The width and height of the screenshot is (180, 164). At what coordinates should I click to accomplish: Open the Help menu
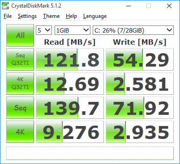[71, 16]
